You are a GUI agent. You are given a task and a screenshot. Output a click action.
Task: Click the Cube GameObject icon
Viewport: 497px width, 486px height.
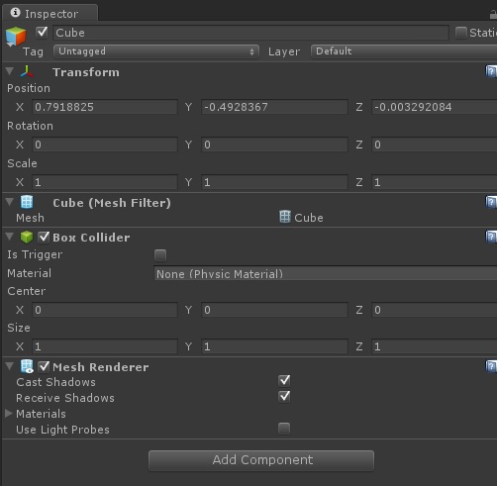click(x=16, y=37)
